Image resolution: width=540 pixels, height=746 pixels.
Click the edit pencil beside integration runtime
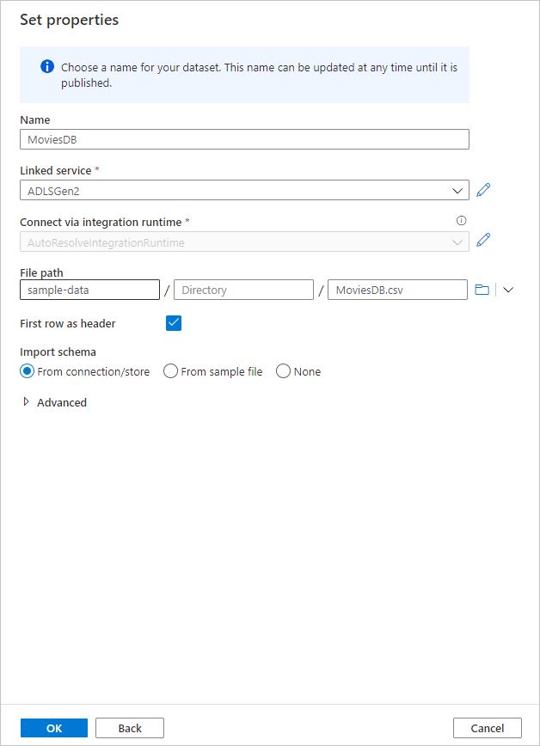coord(482,240)
